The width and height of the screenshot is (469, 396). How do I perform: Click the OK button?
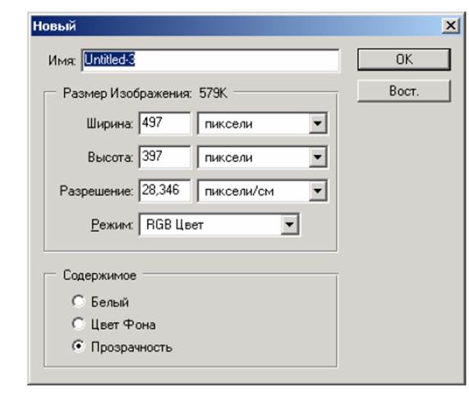point(404,60)
